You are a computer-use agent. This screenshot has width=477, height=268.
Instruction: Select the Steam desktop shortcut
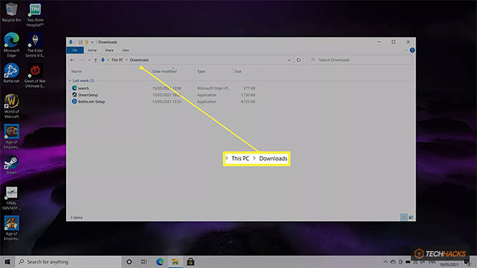[x=11, y=165]
